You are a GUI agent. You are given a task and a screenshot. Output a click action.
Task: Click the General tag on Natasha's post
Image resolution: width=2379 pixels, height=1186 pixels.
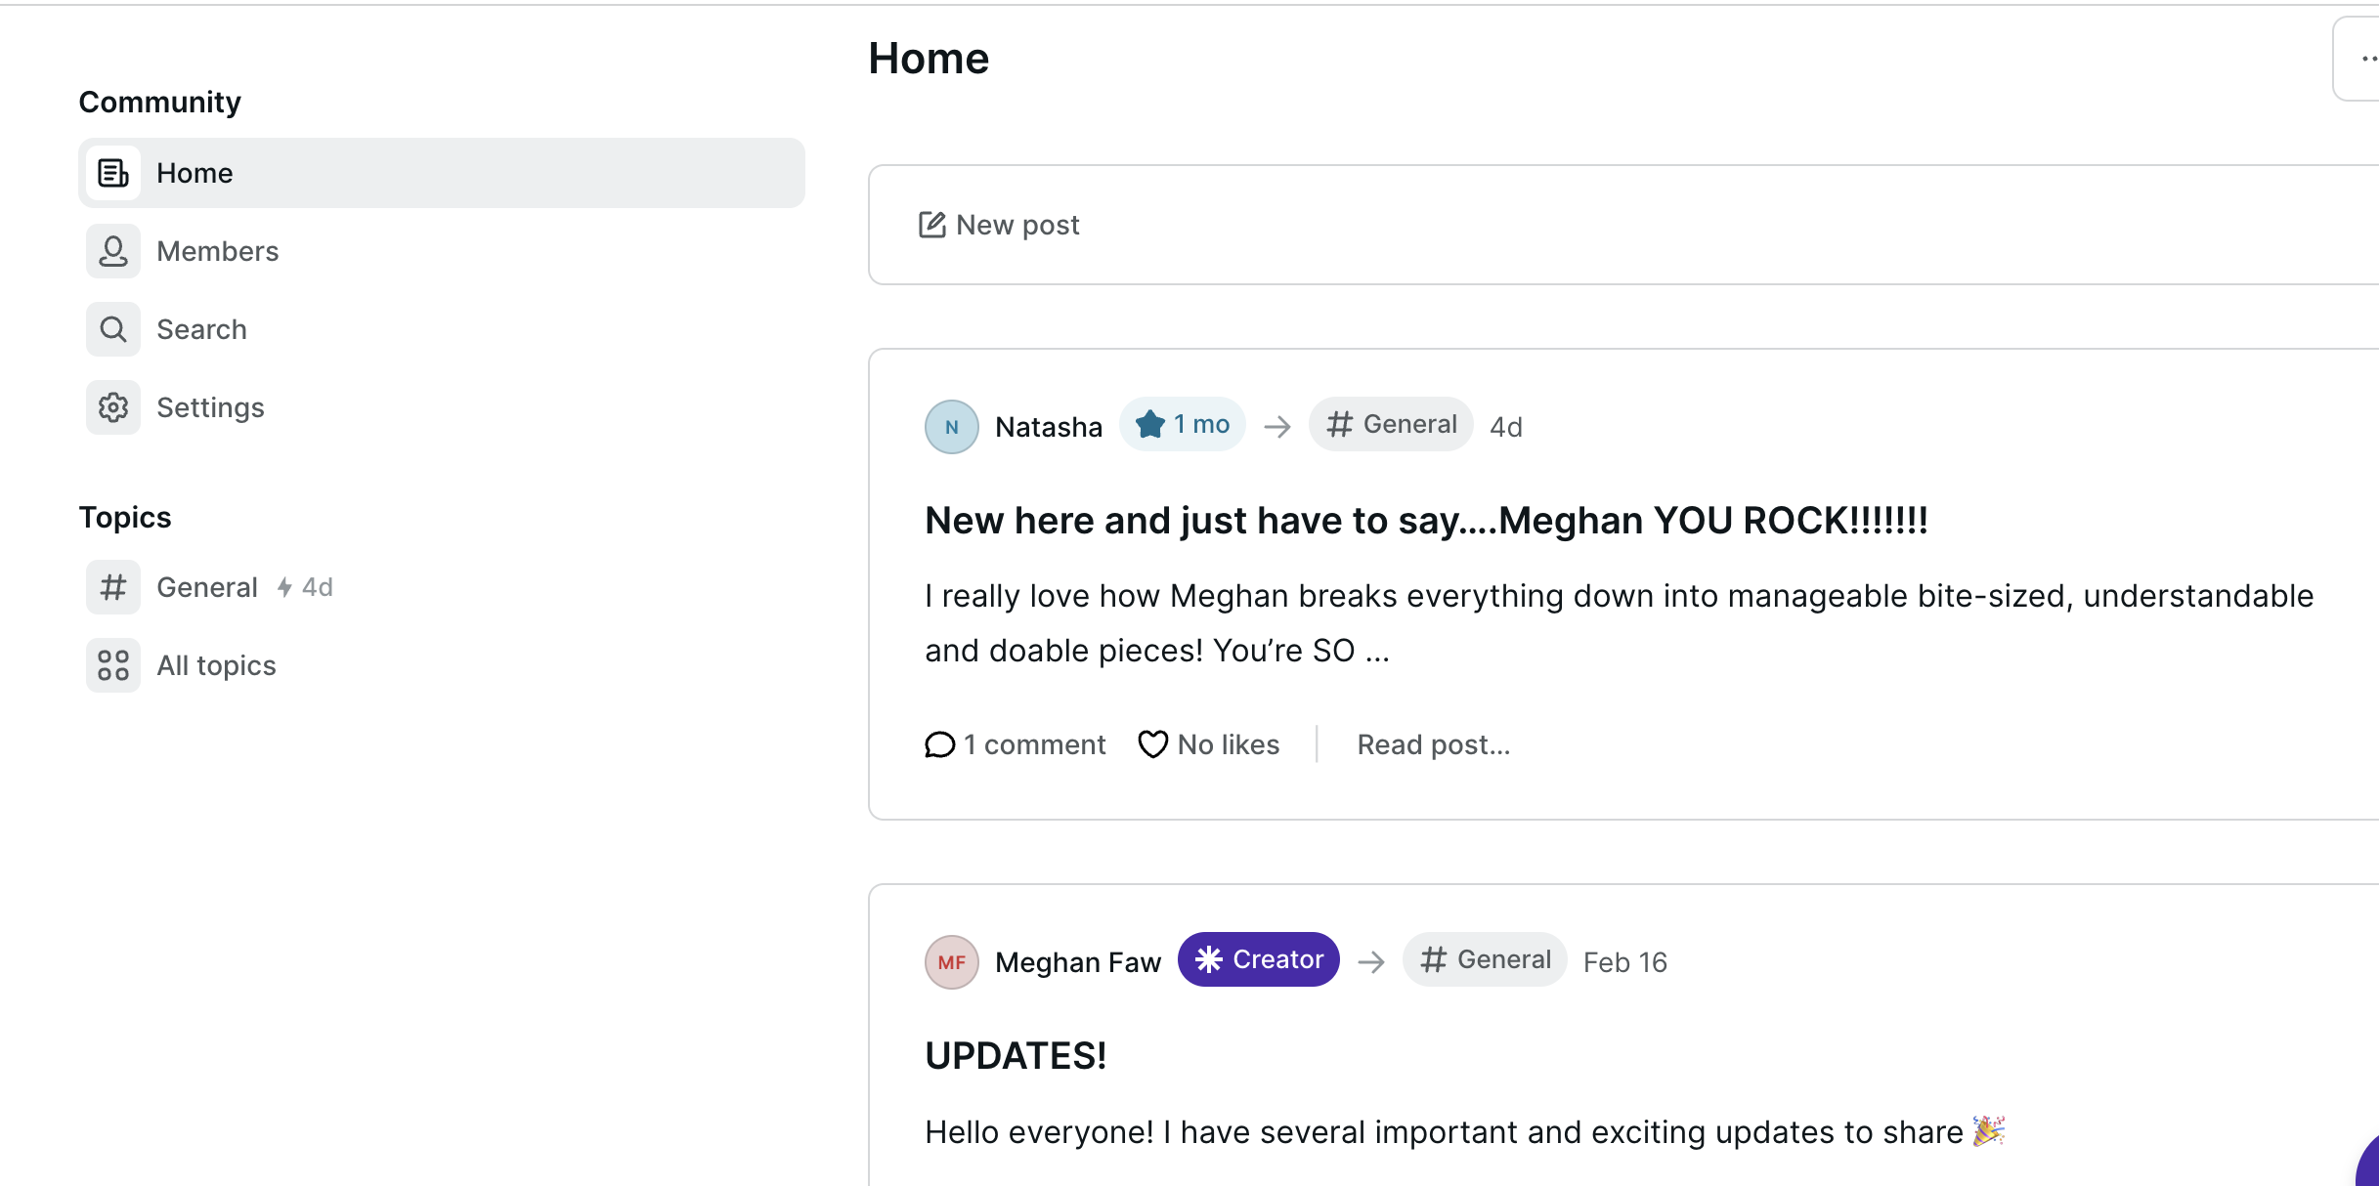point(1391,425)
